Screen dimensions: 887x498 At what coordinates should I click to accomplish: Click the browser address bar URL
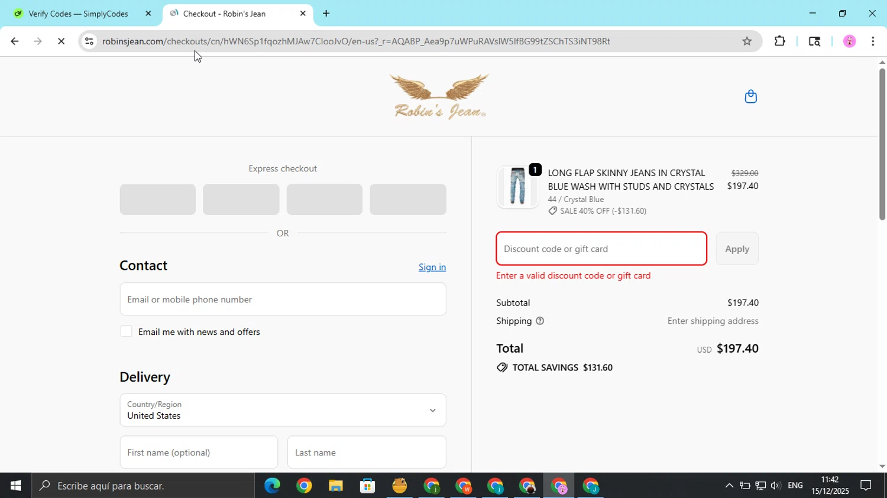356,41
